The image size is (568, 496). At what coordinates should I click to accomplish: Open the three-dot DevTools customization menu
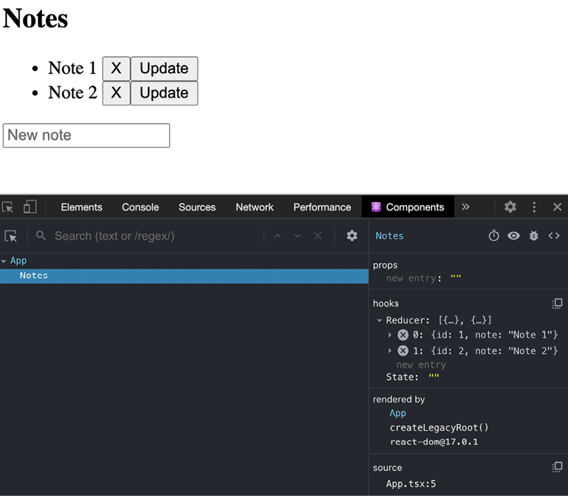(x=534, y=206)
